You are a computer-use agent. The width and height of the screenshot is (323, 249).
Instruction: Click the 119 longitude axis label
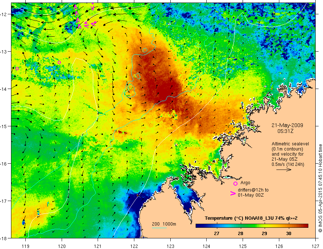26,246
